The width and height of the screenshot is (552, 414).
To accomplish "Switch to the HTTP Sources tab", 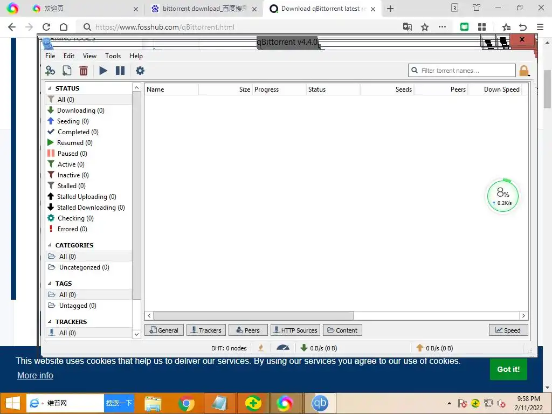I will click(295, 330).
